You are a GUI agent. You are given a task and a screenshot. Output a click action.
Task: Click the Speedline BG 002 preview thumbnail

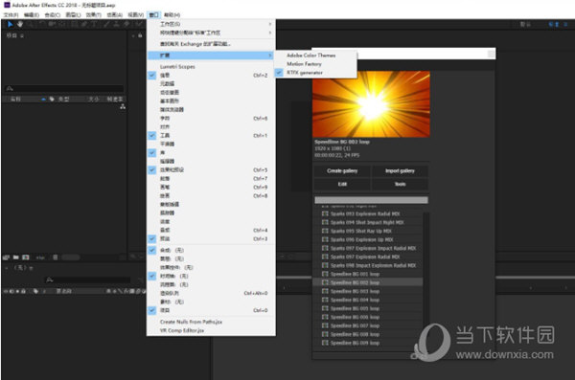click(x=371, y=104)
